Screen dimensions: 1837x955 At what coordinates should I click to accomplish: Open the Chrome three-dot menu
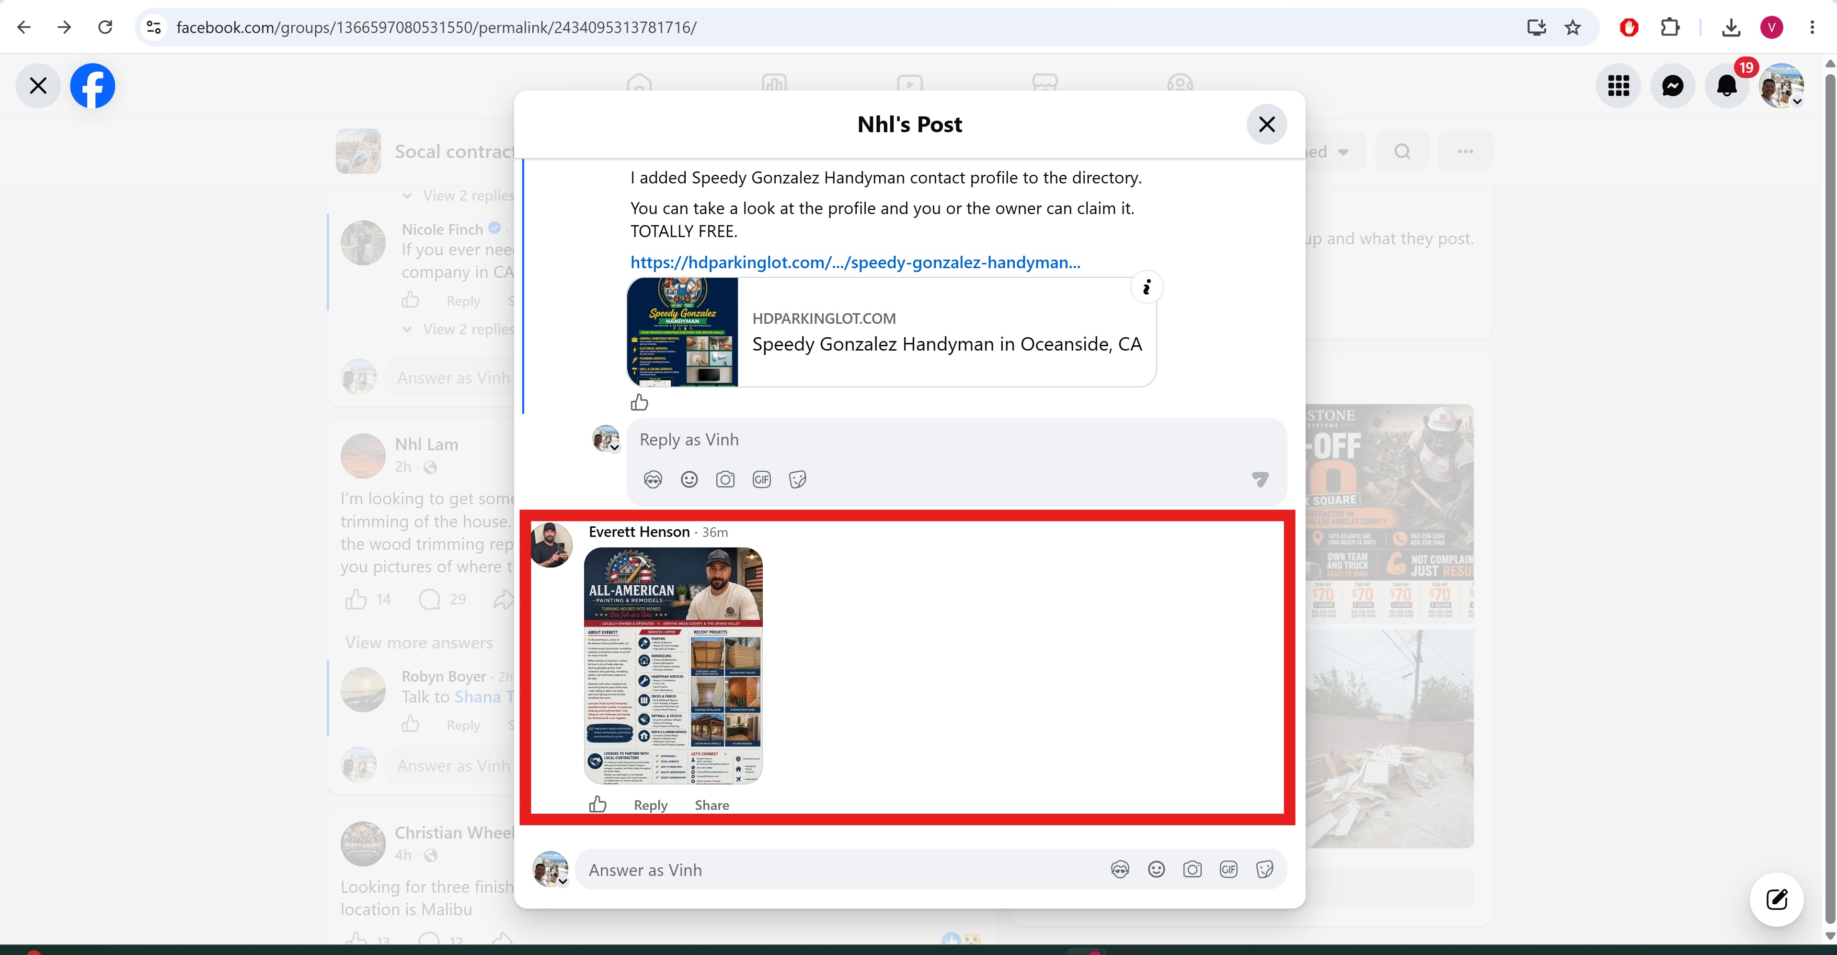point(1812,27)
